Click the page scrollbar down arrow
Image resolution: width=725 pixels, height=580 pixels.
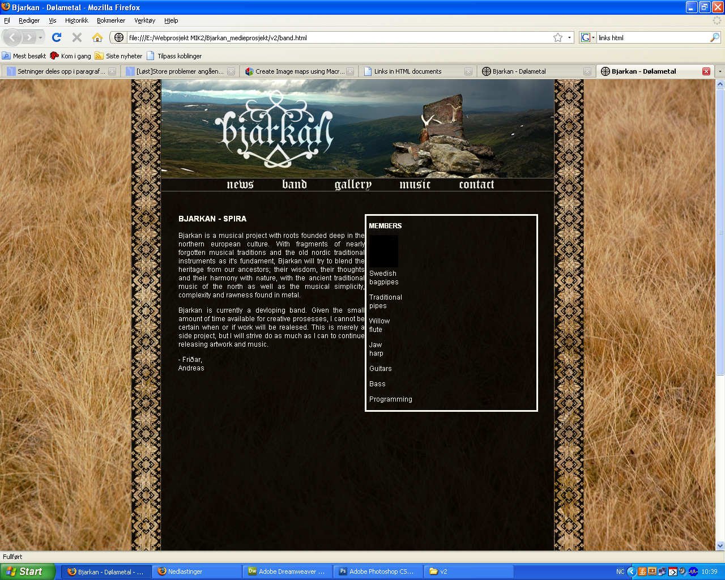click(720, 546)
